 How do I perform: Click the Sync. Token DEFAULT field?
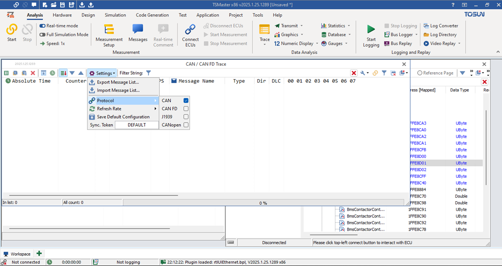[137, 125]
